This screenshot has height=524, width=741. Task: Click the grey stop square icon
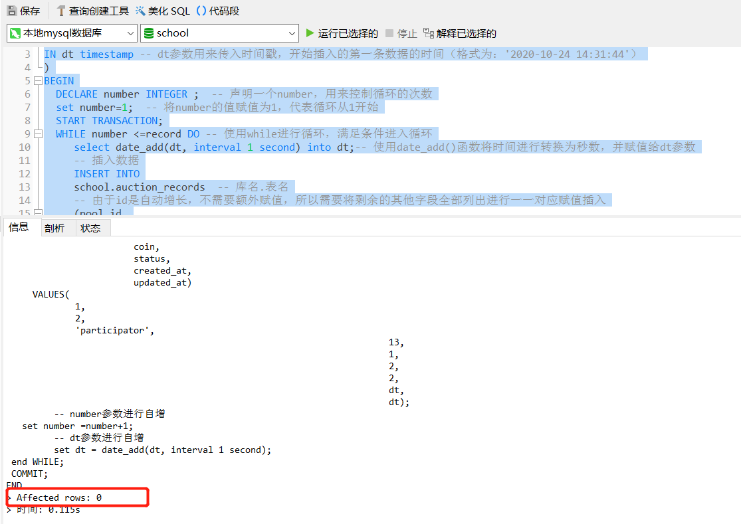click(x=389, y=33)
